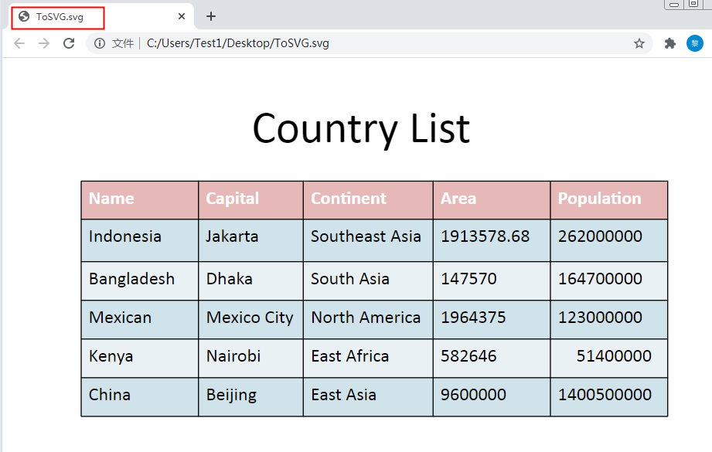Close the ToSVG.svg tab

pos(182,16)
